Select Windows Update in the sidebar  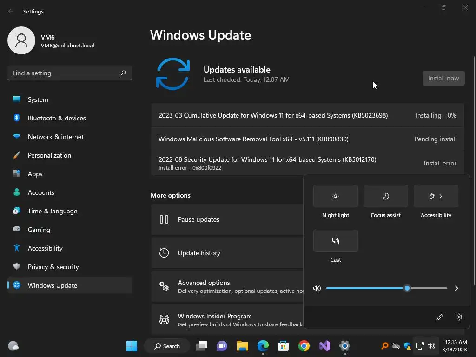(x=70, y=285)
